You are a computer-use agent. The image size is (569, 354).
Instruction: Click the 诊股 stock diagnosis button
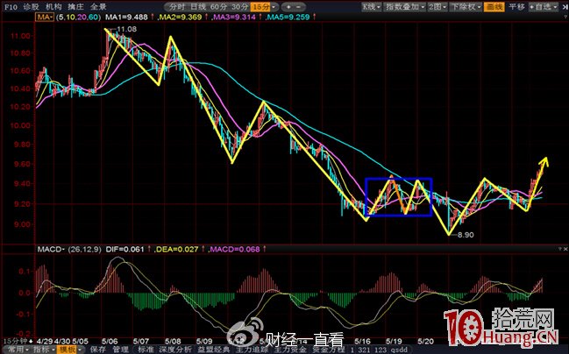pos(31,5)
